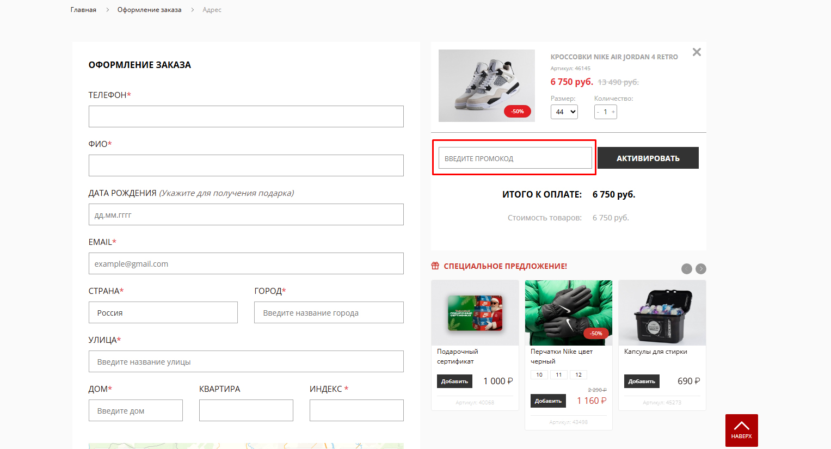Open the laundry capsules product image
This screenshot has height=449, width=831.
pyautogui.click(x=662, y=313)
